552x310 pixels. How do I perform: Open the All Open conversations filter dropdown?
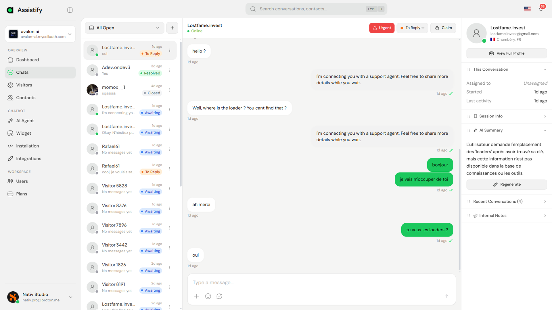point(124,28)
